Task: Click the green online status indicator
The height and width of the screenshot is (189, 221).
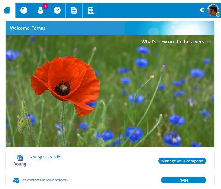Action: [218, 14]
